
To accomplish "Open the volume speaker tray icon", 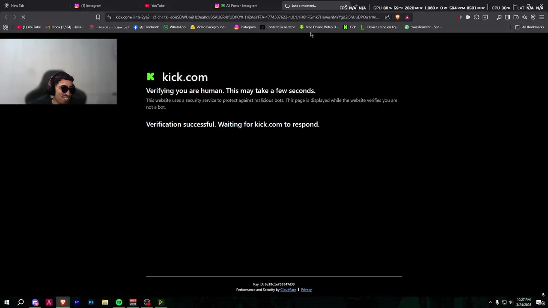I will click(x=510, y=302).
